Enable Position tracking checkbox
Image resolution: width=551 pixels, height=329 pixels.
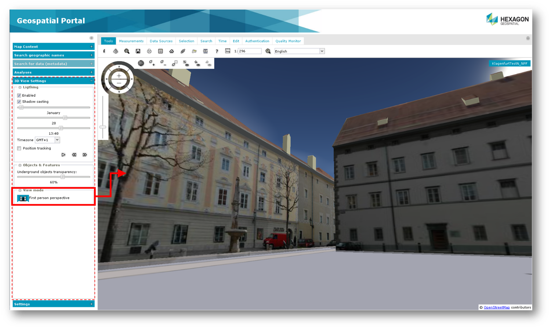coord(19,148)
